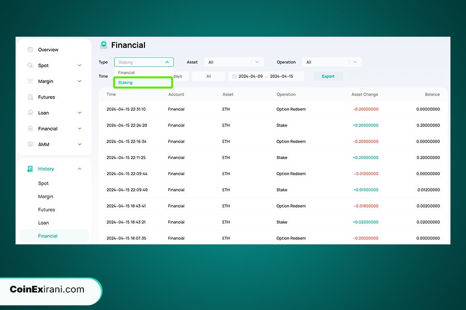The width and height of the screenshot is (466, 310).
Task: Click the Operation column header in table
Action: (x=286, y=95)
